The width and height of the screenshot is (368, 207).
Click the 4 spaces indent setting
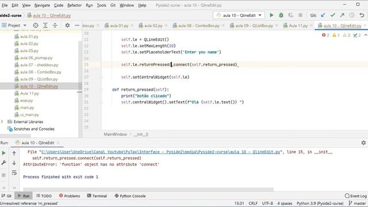(x=285, y=203)
